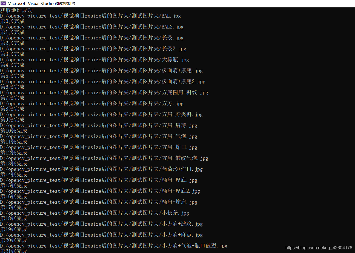The height and width of the screenshot is (253, 355).
Task: Select the path line ending in /方肩+皱纹气泡.jpg
Action: point(104,158)
